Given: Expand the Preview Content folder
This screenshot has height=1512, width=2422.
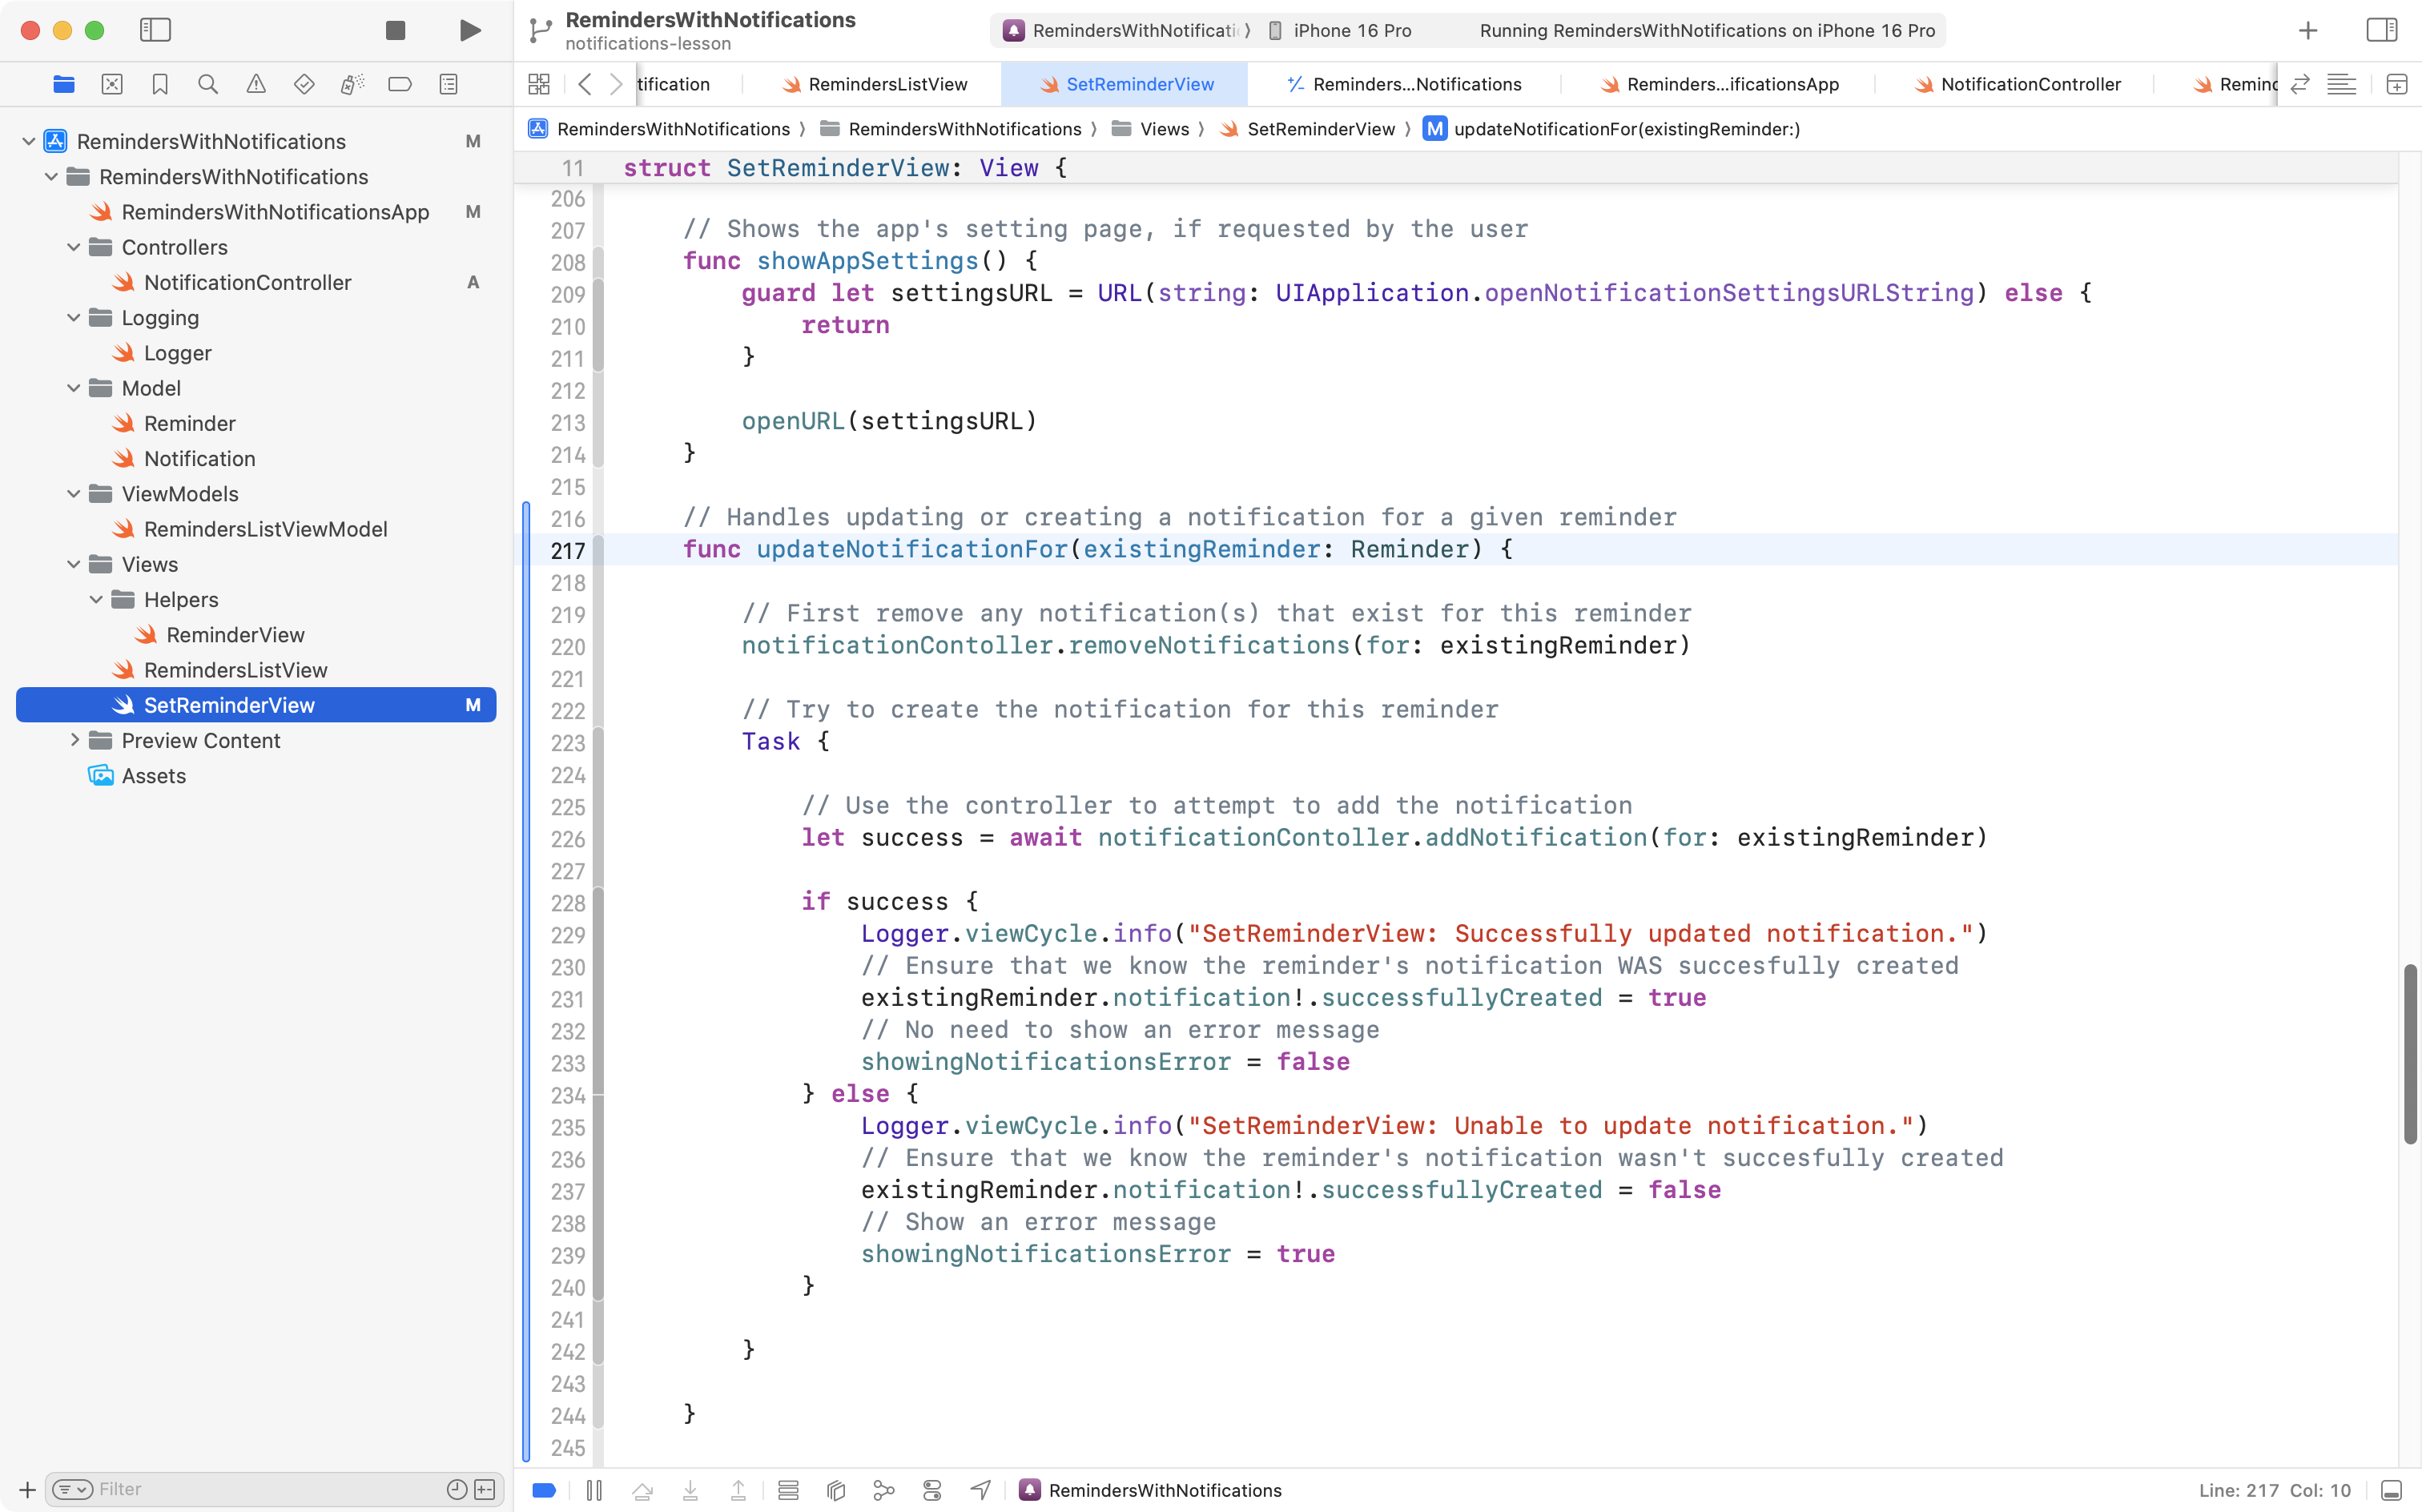Looking at the screenshot, I should [x=74, y=740].
